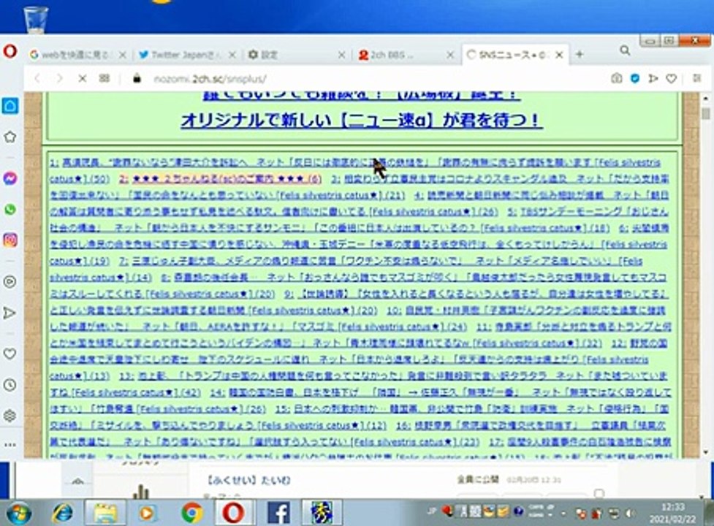This screenshot has width=714, height=526.
Task: Search open tabs with magnifier icon
Action: (x=625, y=50)
